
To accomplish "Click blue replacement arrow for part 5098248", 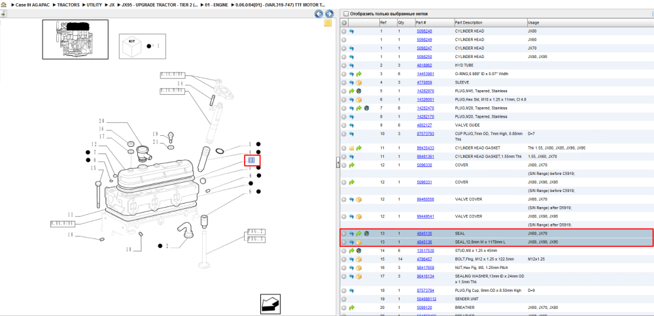I will click(351, 31).
